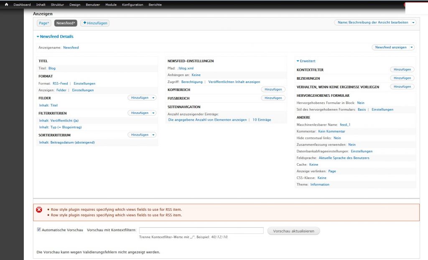Viewport: 428px width, 260px height.
Task: Click the Vorschau aktualisieren button
Action: [x=293, y=231]
